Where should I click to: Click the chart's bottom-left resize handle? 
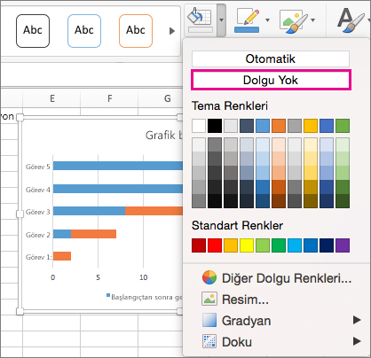point(20,311)
